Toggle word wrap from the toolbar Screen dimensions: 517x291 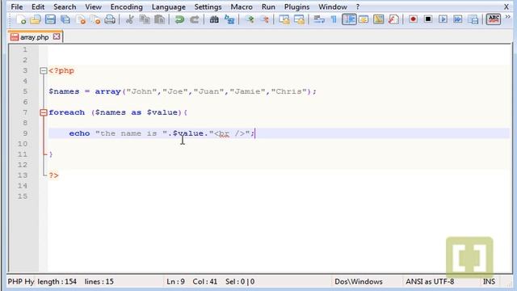[x=319, y=19]
